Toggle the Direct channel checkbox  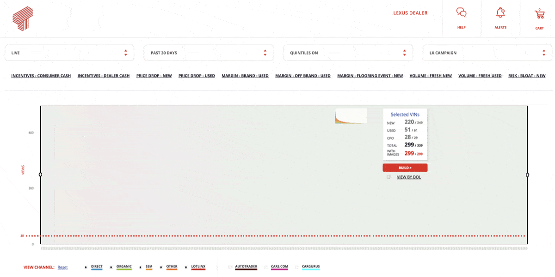tap(86, 267)
